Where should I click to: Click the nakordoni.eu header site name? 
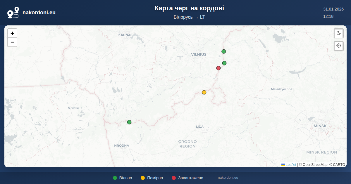pyautogui.click(x=39, y=13)
